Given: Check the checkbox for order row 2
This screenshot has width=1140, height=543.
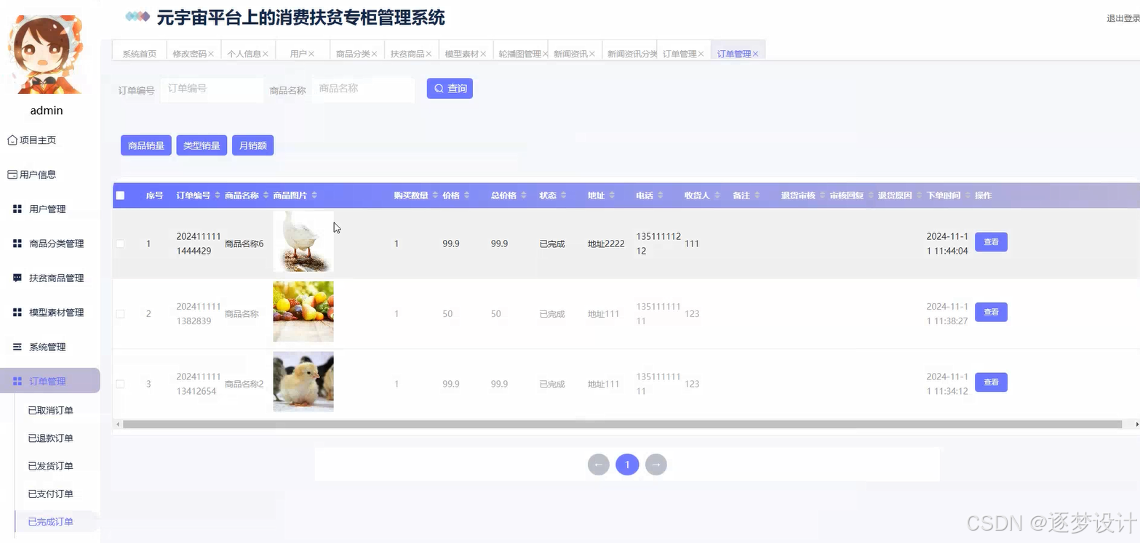Looking at the screenshot, I should [120, 313].
